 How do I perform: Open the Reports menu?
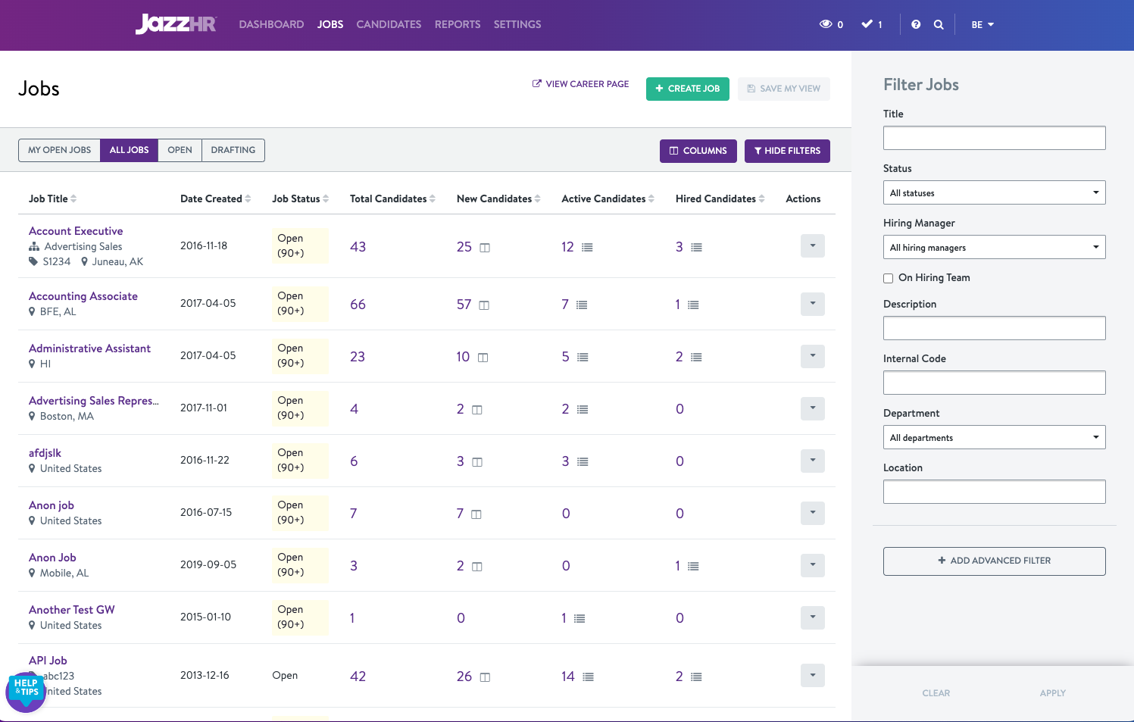[458, 24]
